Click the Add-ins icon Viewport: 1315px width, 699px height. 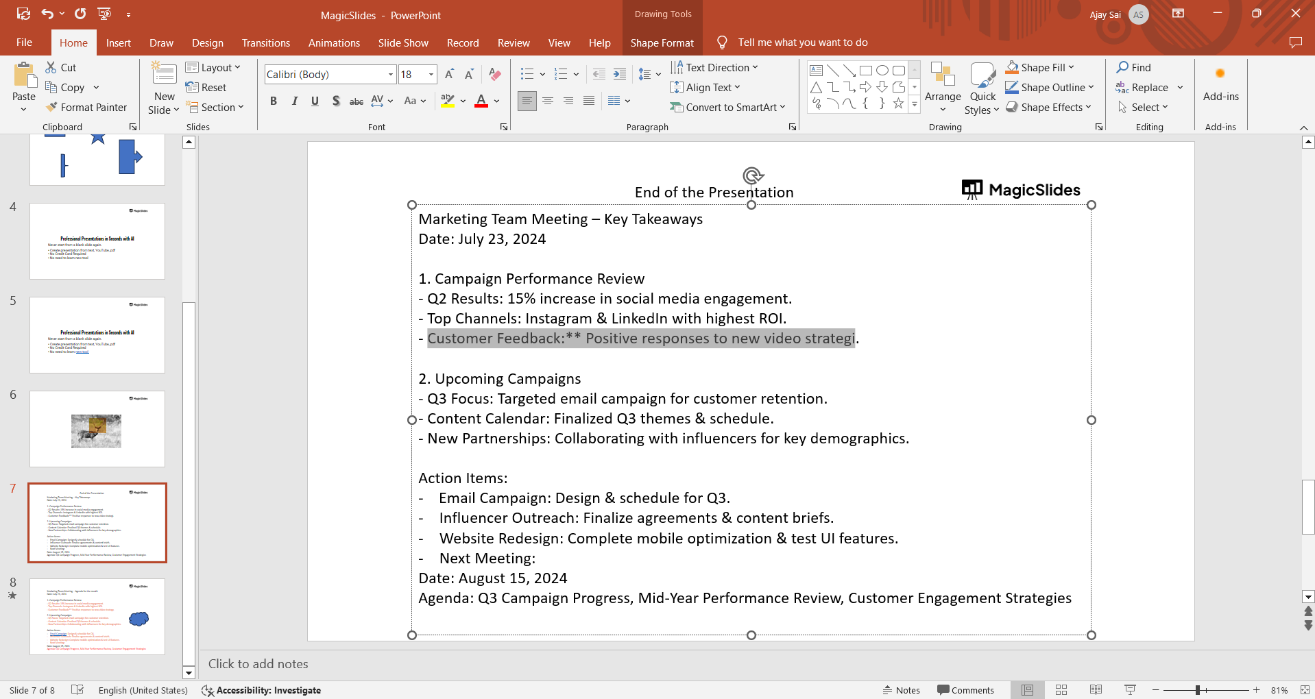[1220, 74]
